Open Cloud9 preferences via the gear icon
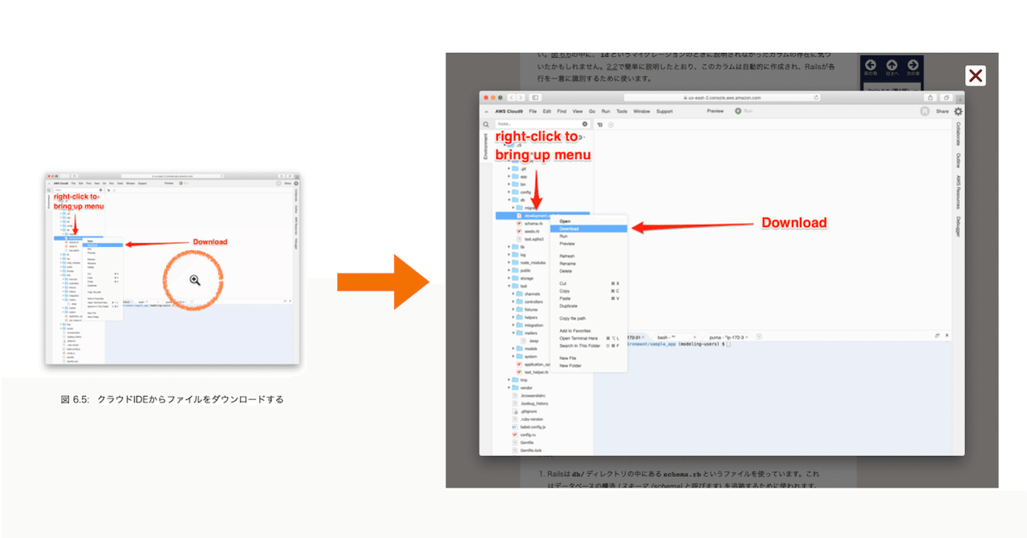The image size is (1027, 538). point(958,111)
